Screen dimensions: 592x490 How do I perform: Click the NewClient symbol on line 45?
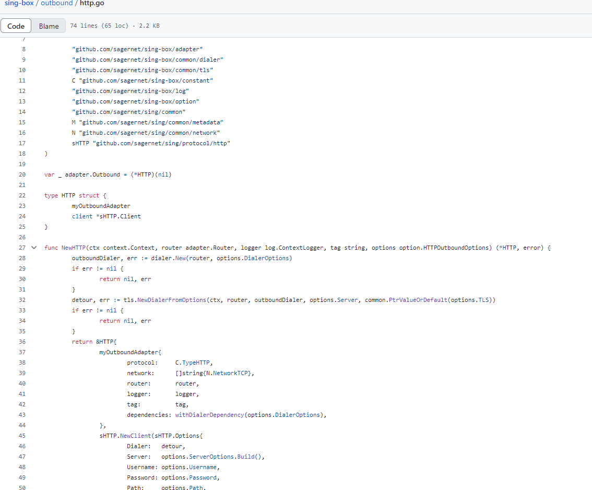point(136,436)
